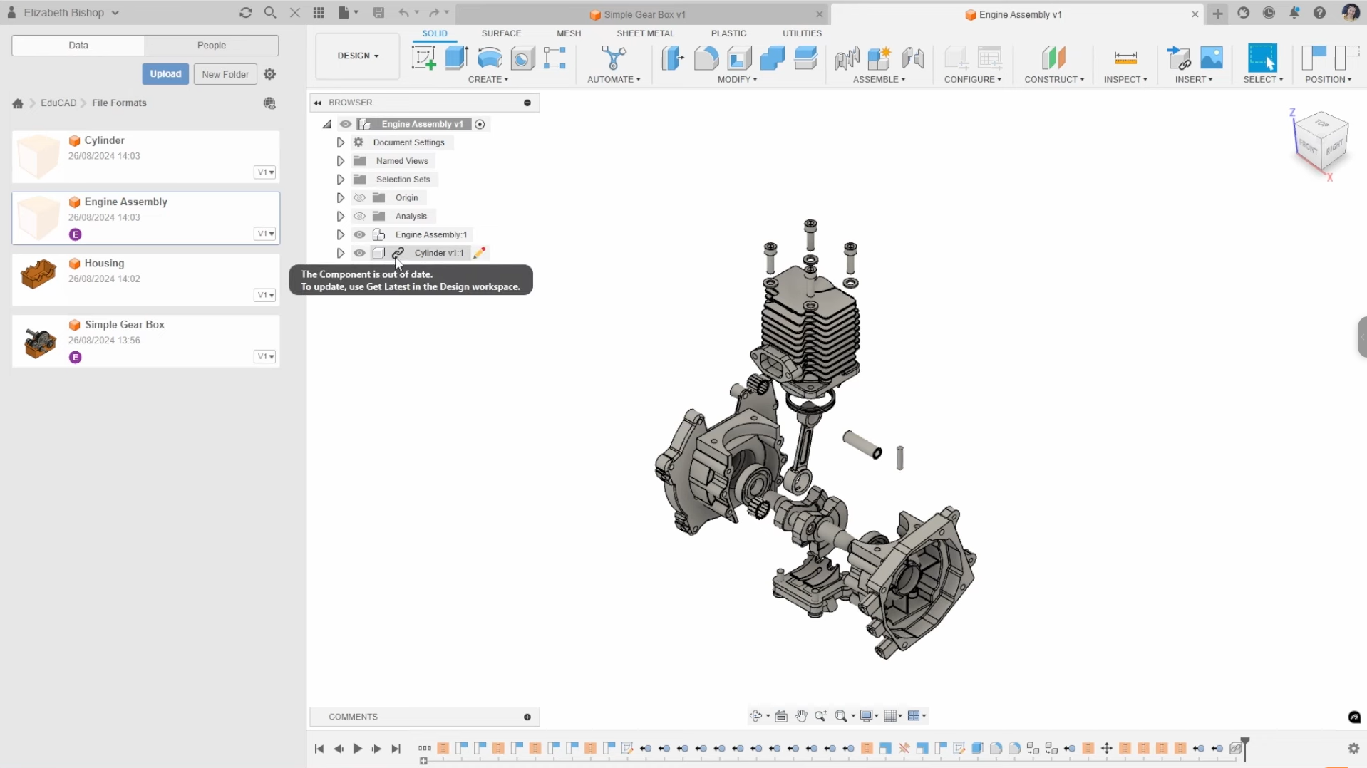The height and width of the screenshot is (768, 1367).
Task: Click the New Component icon in Assemble
Action: [879, 58]
